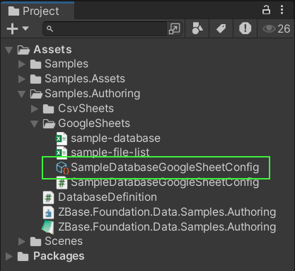The width and height of the screenshot is (295, 271).
Task: Expand the Samples folder
Action: 22,64
